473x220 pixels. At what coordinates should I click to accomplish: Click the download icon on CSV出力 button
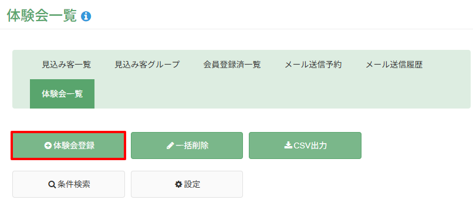(287, 145)
